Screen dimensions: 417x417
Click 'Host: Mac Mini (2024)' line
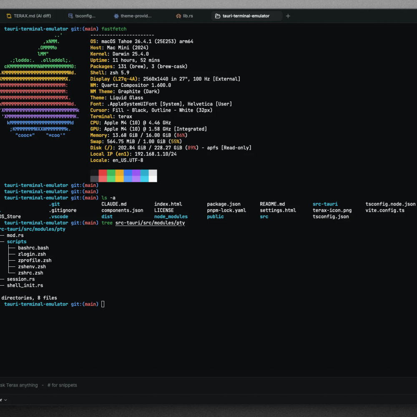[x=119, y=48]
